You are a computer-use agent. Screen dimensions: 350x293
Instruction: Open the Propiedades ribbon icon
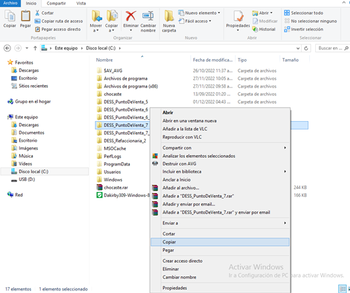238,16
